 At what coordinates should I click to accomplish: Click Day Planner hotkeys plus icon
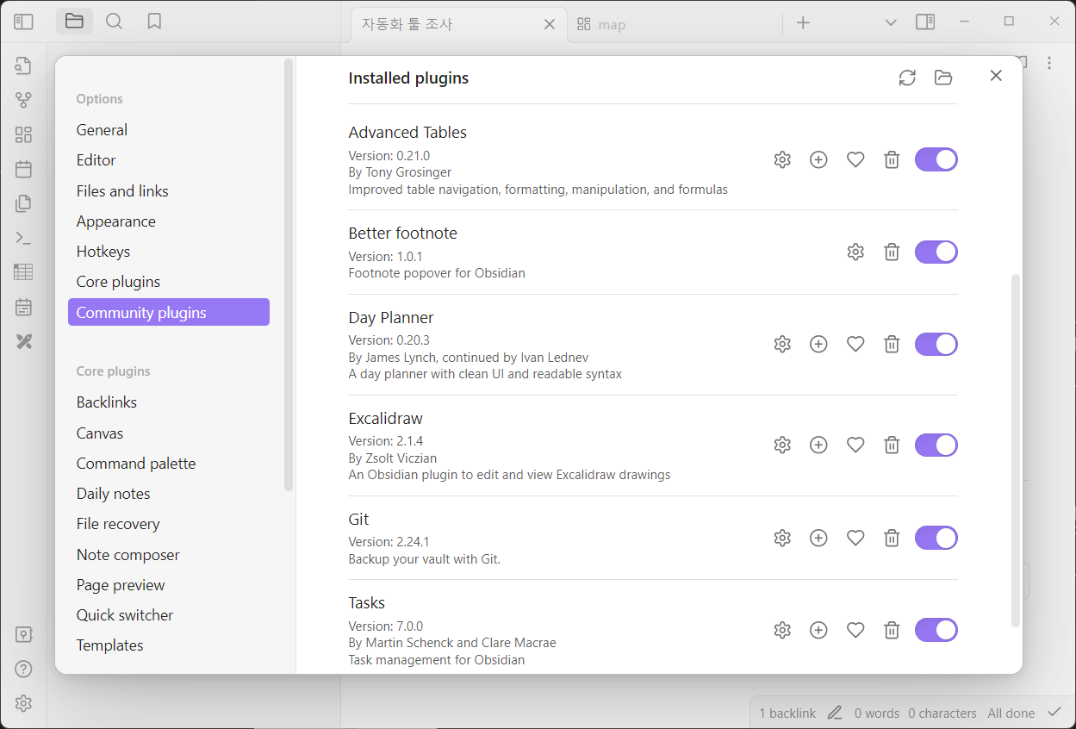pos(818,344)
